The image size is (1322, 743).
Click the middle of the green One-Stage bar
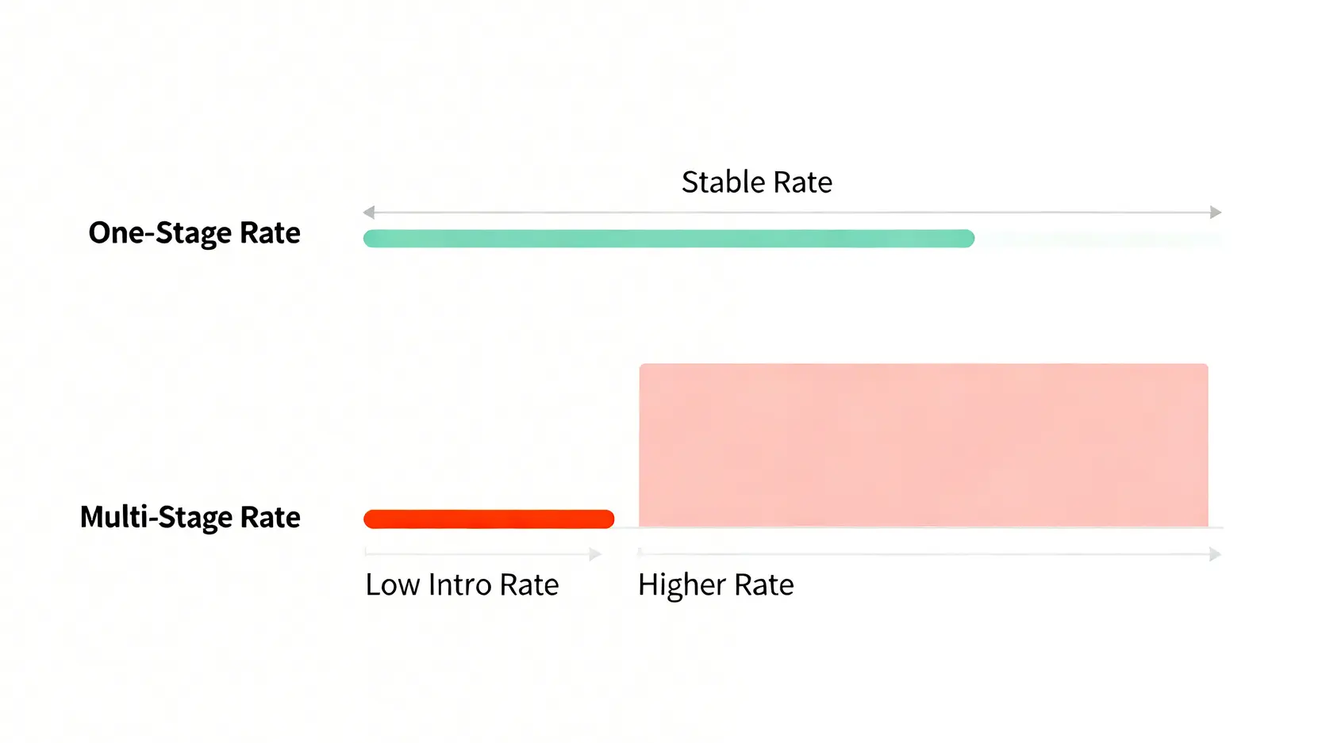point(668,239)
